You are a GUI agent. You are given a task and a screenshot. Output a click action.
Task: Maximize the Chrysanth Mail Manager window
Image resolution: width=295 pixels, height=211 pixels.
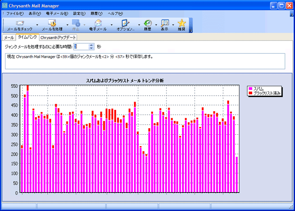click(282, 6)
